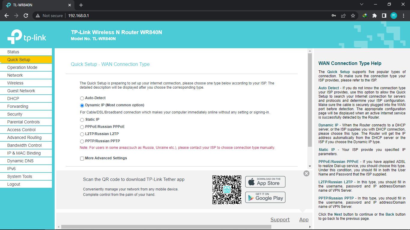The height and width of the screenshot is (230, 410).
Task: Click the scroll down arrow of setup panel
Action: [x=310, y=166]
